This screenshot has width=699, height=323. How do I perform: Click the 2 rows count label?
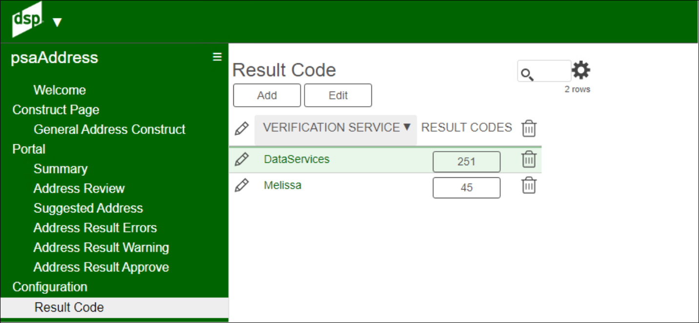(x=577, y=89)
